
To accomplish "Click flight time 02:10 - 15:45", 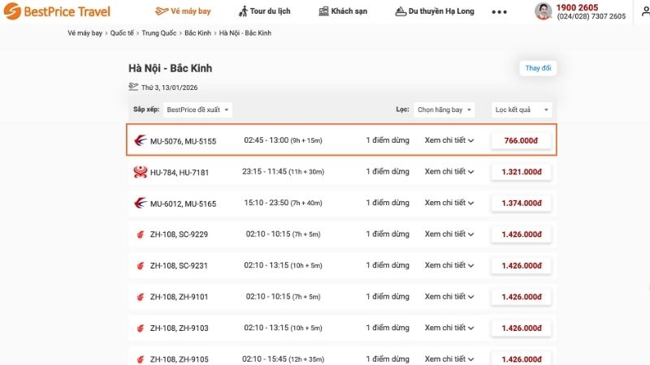I will tap(265, 359).
